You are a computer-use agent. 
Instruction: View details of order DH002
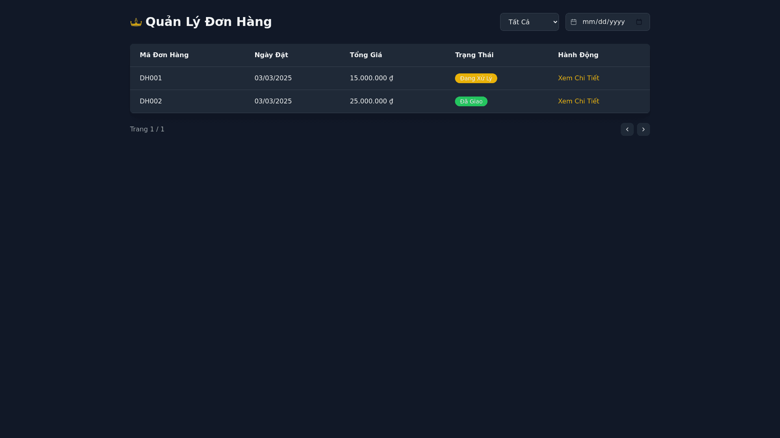click(x=578, y=101)
